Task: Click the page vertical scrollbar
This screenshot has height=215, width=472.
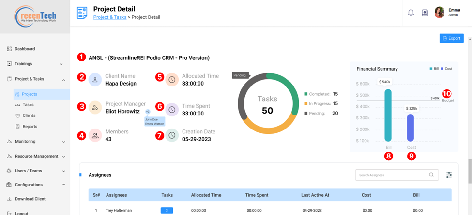Action: point(470,171)
